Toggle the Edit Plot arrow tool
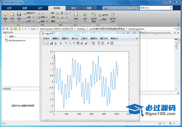The image size is (182, 127). coord(61,43)
